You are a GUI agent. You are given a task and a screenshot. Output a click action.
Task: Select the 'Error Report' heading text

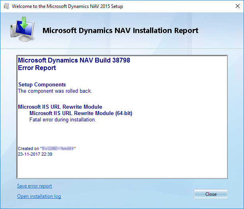pos(37,68)
